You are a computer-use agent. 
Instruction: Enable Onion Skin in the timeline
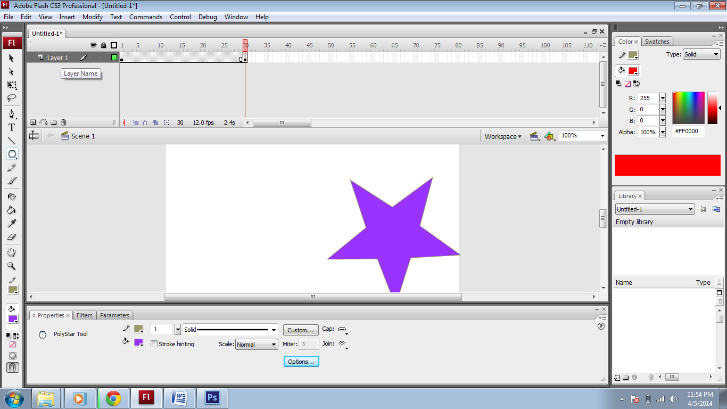point(135,122)
